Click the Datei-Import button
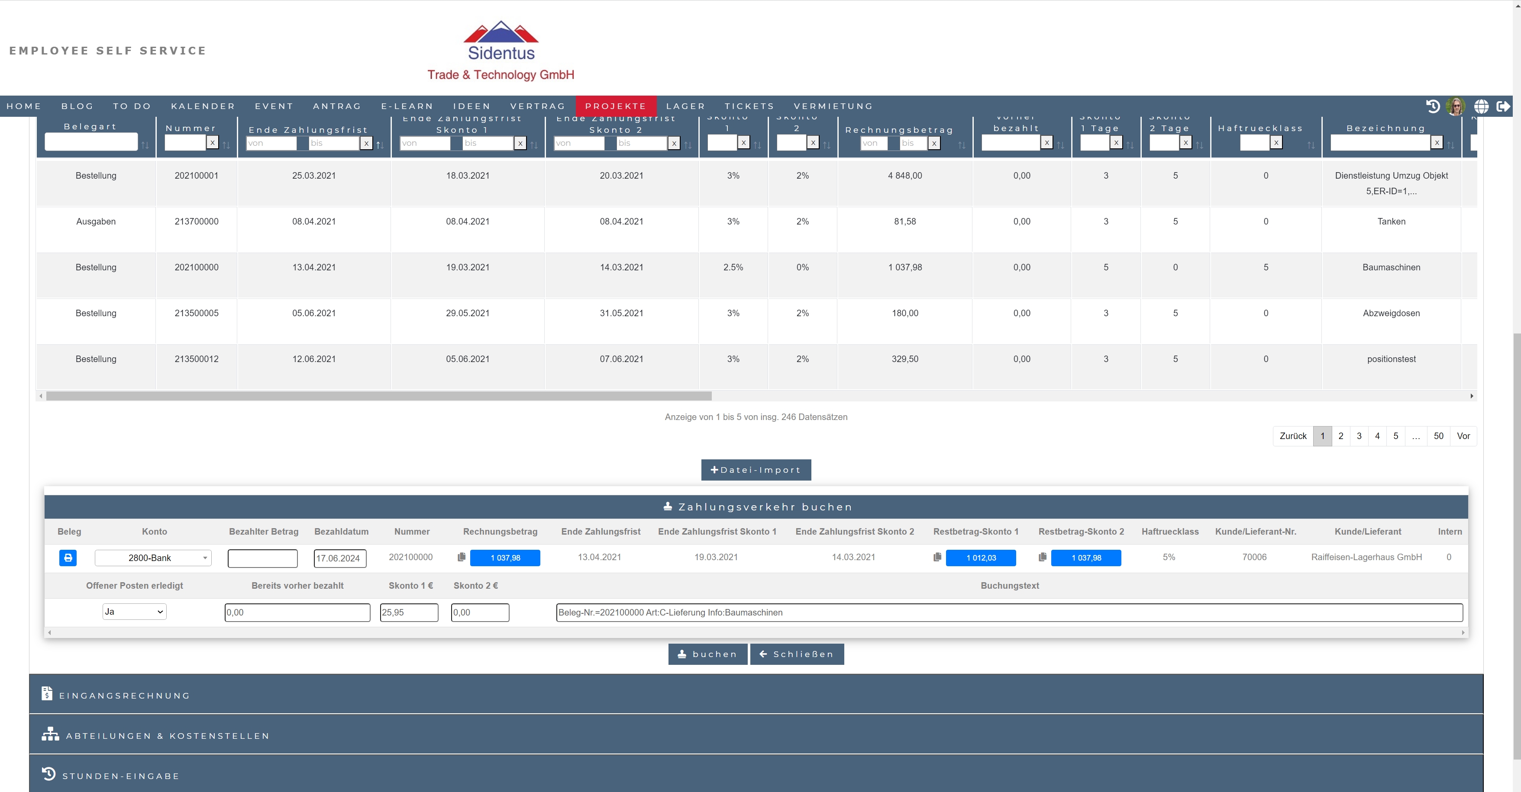 (756, 470)
